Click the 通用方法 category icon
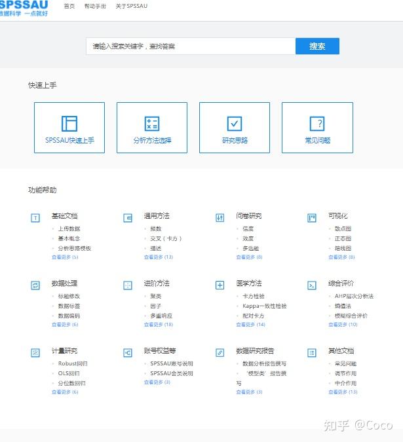This screenshot has width=403, height=442. pyautogui.click(x=128, y=218)
